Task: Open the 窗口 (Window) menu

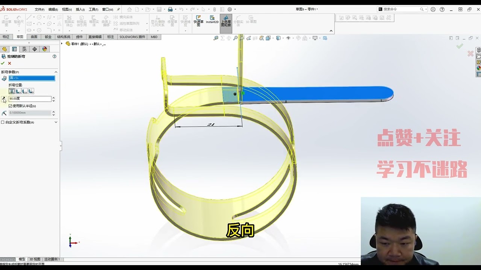Action: [x=107, y=9]
